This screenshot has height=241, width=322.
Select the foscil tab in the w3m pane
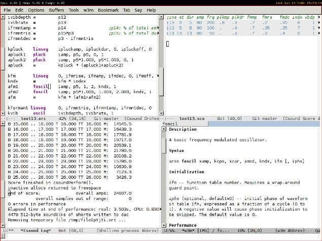click(169, 124)
